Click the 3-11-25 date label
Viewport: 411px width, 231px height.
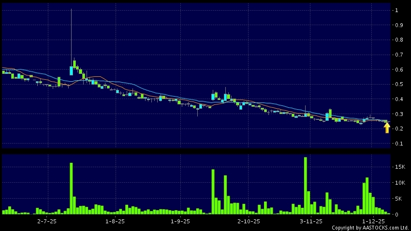point(311,221)
